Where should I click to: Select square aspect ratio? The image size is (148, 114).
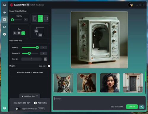point(40,19)
